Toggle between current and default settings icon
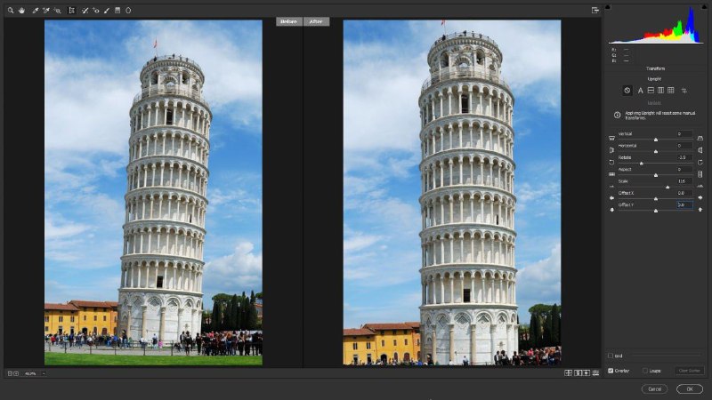Image resolution: width=712 pixels, height=400 pixels. pyautogui.click(x=595, y=372)
